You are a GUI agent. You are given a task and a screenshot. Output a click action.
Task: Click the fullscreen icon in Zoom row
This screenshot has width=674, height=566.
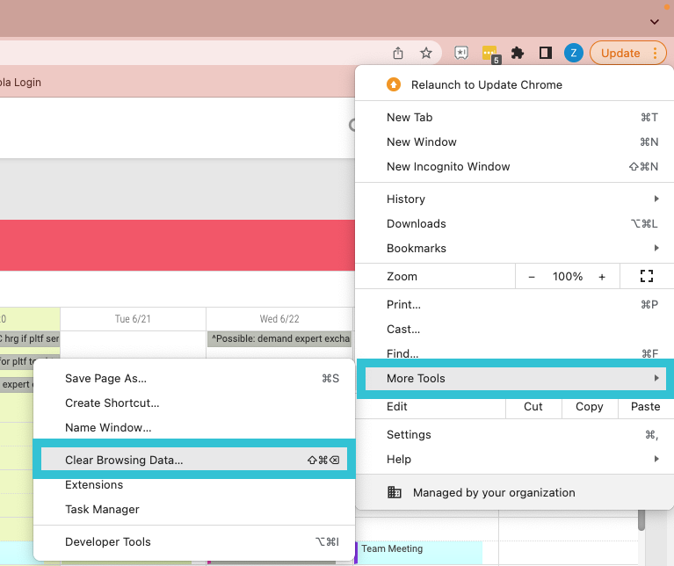click(x=647, y=276)
